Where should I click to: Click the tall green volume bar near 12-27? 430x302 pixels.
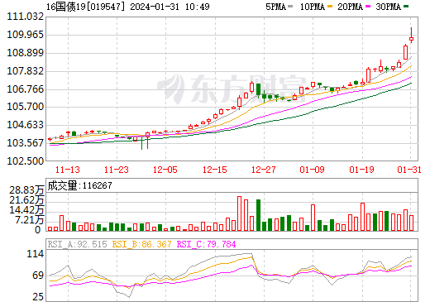(258, 215)
